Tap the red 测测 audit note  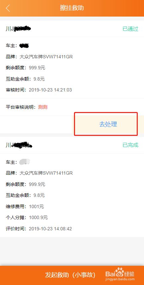pyautogui.click(x=43, y=107)
